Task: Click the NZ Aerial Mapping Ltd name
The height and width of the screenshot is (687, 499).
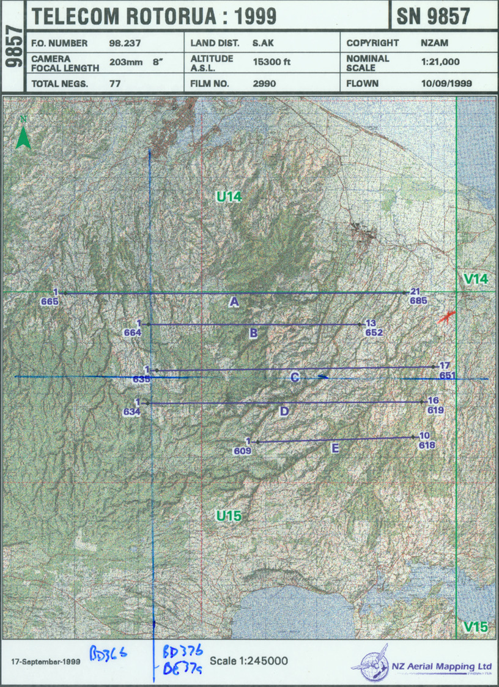Action: tap(442, 666)
